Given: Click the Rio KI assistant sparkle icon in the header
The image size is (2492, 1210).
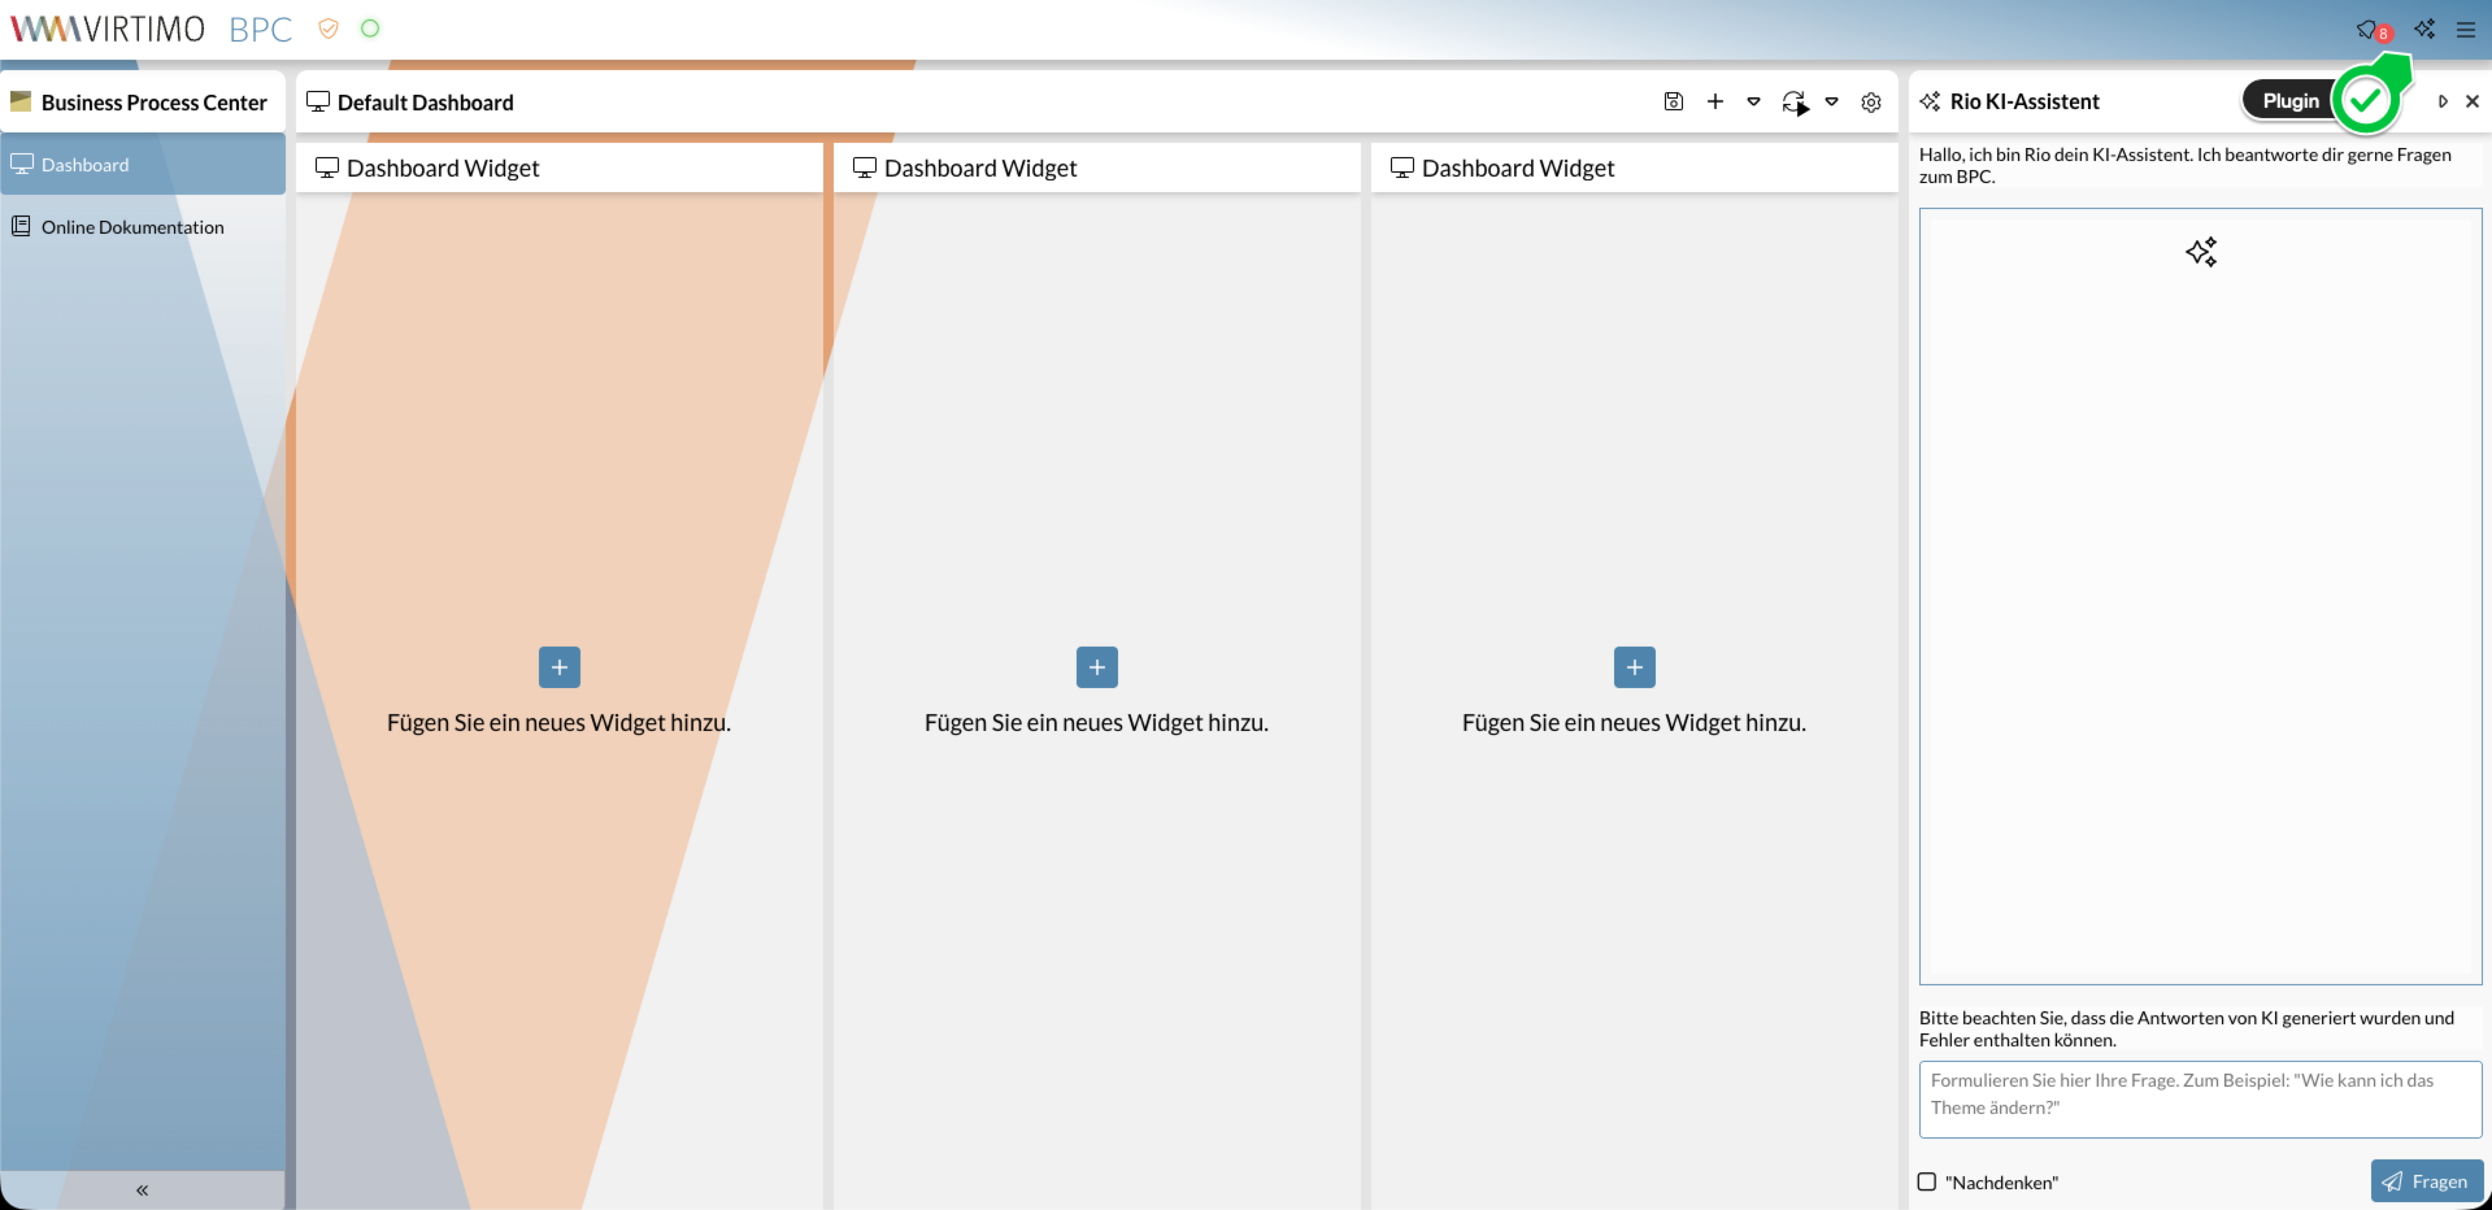Looking at the screenshot, I should pos(2423,29).
